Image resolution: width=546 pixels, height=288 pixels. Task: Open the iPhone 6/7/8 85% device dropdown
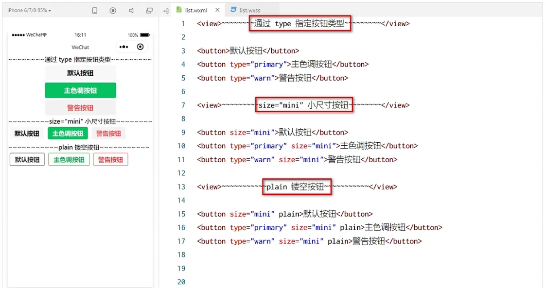click(30, 10)
